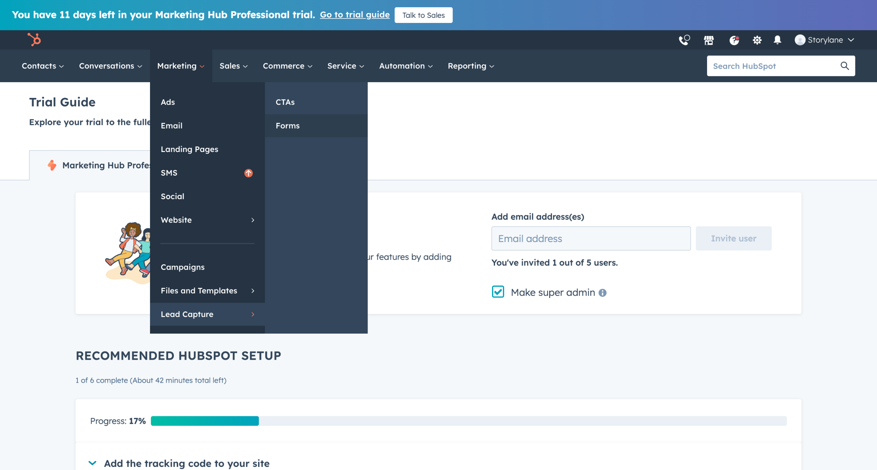The image size is (877, 470).
Task: Expand Files and Templates submenu
Action: pyautogui.click(x=207, y=291)
